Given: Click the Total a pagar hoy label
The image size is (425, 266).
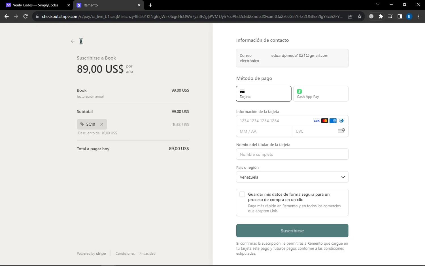Looking at the screenshot, I should [93, 149].
